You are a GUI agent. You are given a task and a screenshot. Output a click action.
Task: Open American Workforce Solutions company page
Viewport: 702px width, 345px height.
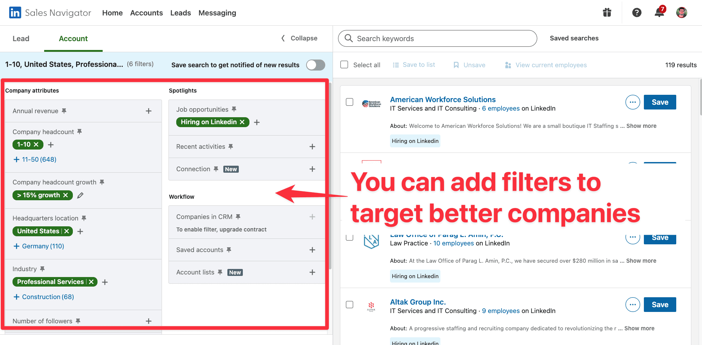coord(443,100)
